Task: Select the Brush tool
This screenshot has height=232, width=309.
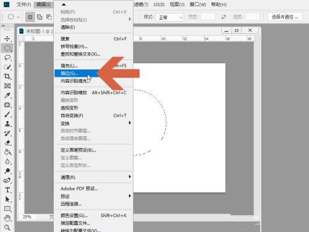Action: pyautogui.click(x=7, y=114)
